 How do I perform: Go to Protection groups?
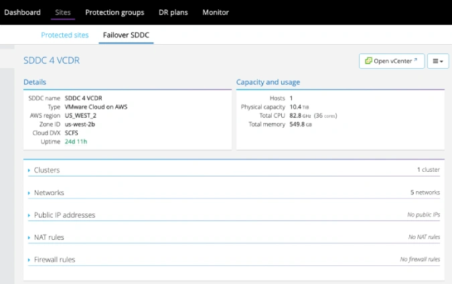coord(115,13)
